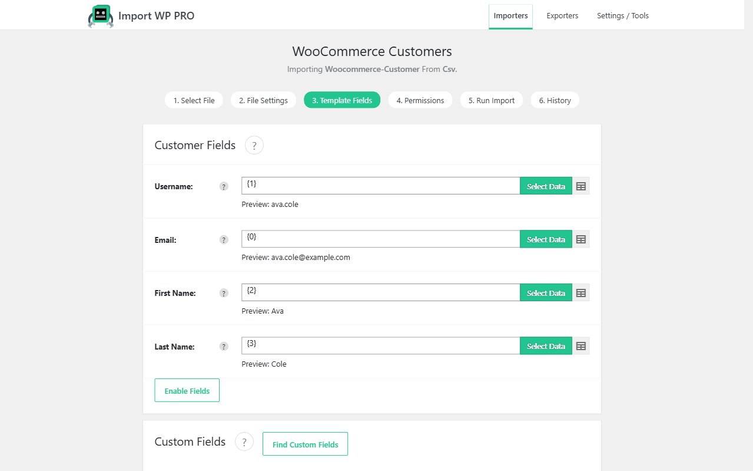
Task: Click the Email: field label
Action: click(x=165, y=240)
